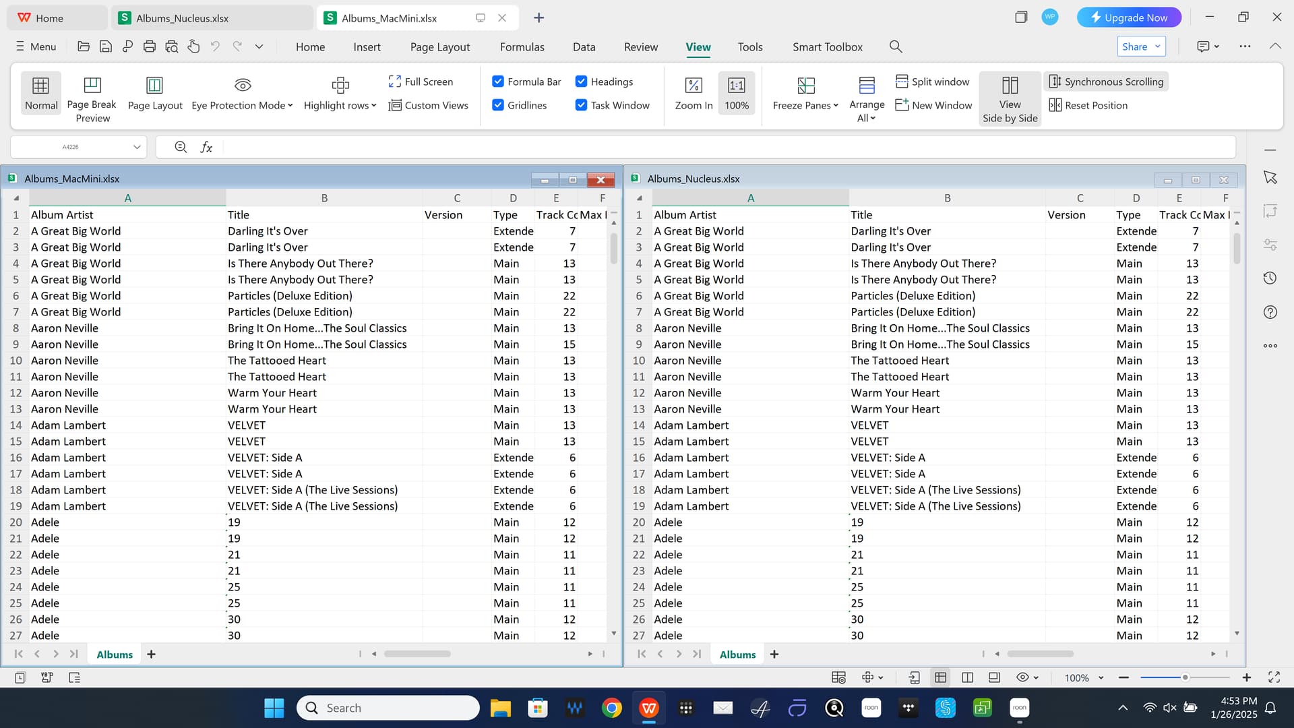Switch to the Albums_Nucleus.xlsx document tab

point(182,18)
